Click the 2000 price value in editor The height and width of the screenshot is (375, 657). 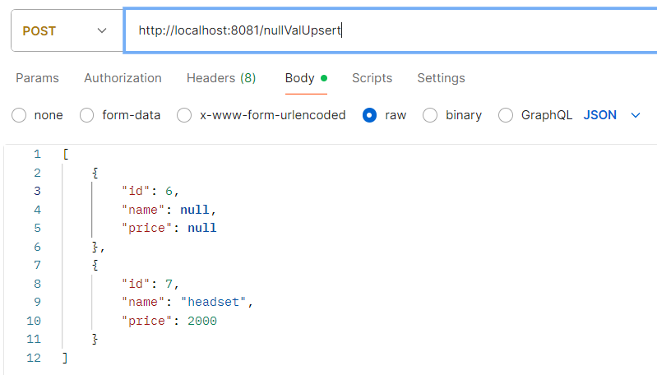tap(201, 321)
